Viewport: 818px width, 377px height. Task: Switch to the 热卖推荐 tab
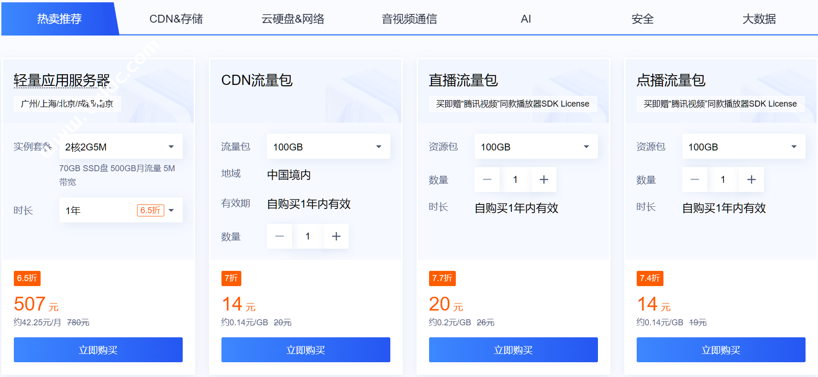click(x=60, y=19)
